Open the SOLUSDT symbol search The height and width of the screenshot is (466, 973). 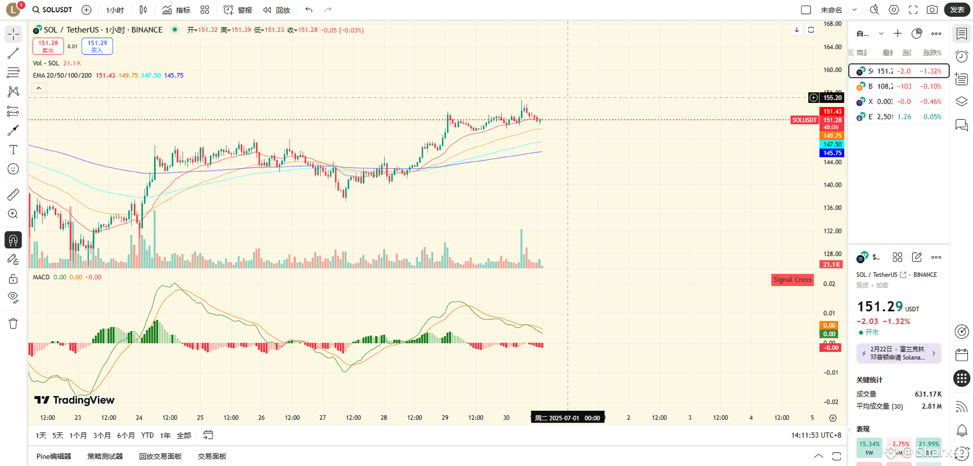point(52,10)
